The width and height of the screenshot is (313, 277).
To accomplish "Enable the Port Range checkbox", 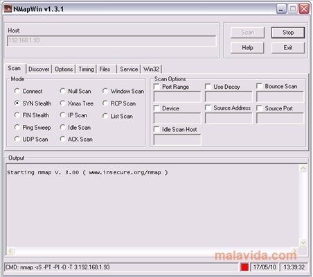I will coord(156,87).
